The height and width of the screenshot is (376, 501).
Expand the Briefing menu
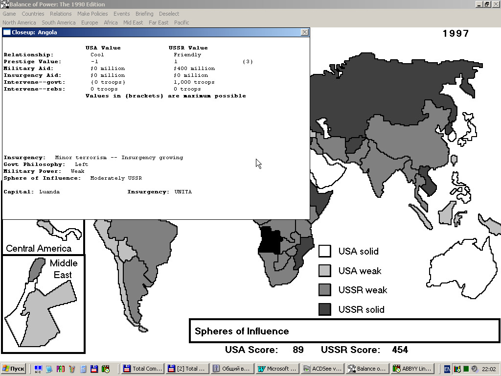pos(144,14)
